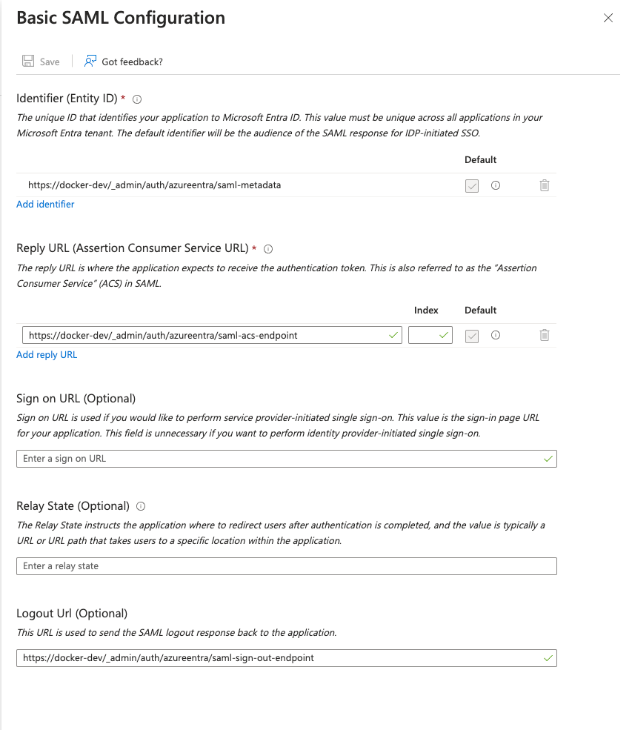The image size is (632, 730).
Task: Click the Save floppy disk icon
Action: coord(28,62)
